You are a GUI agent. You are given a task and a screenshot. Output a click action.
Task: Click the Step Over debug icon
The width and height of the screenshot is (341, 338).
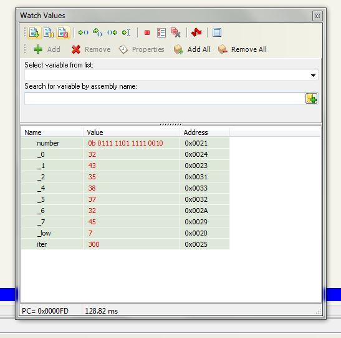tap(97, 32)
